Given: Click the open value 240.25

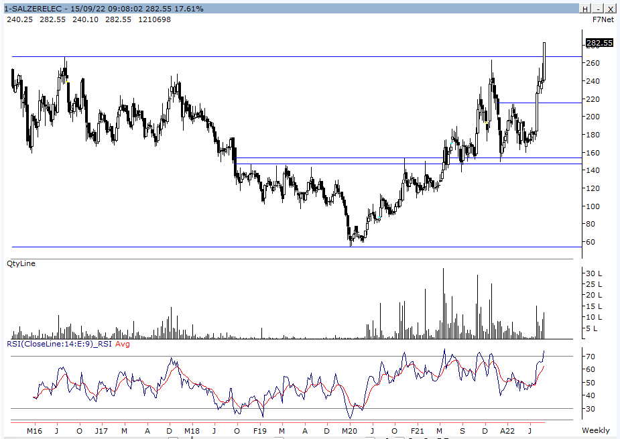Looking at the screenshot, I should [19, 19].
